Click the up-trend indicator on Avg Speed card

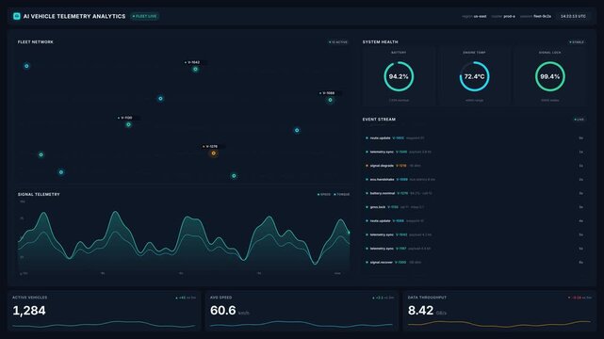[x=383, y=298]
